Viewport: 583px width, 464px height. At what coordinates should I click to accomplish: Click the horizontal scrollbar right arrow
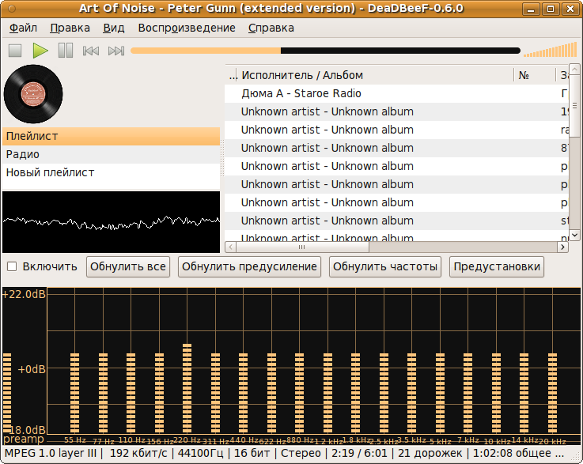(x=562, y=247)
